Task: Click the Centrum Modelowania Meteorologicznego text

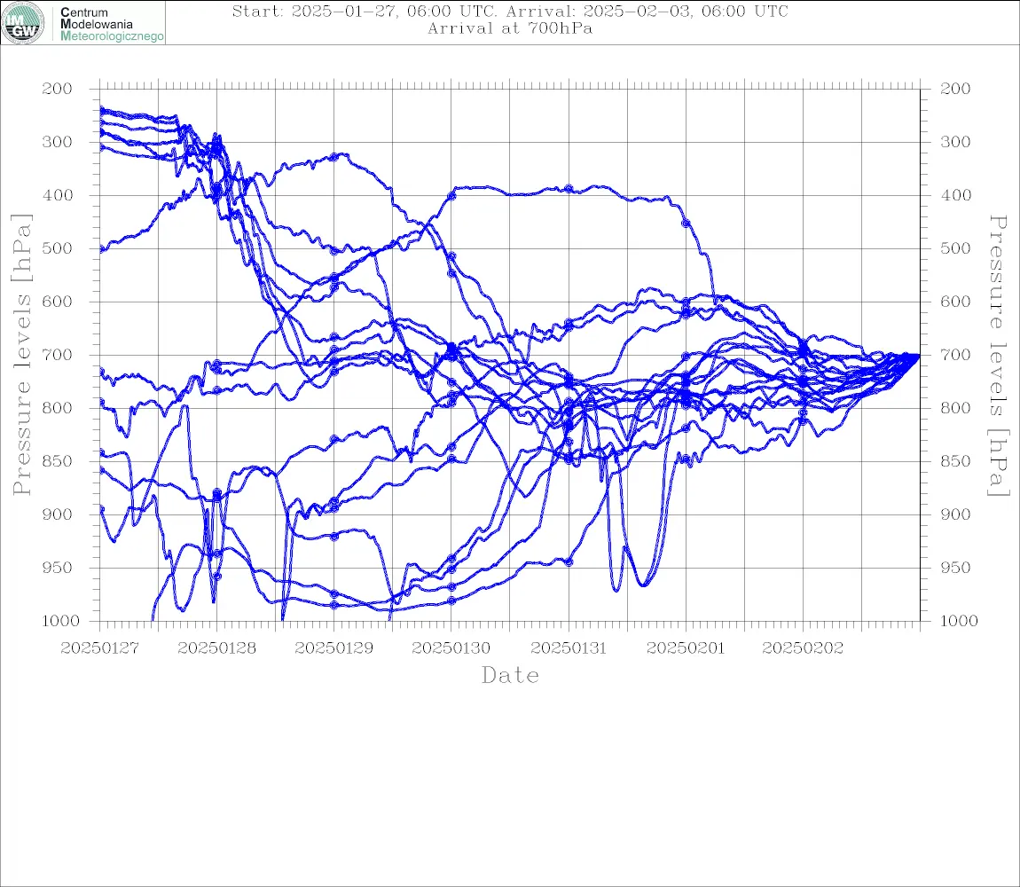Action: coord(112,24)
